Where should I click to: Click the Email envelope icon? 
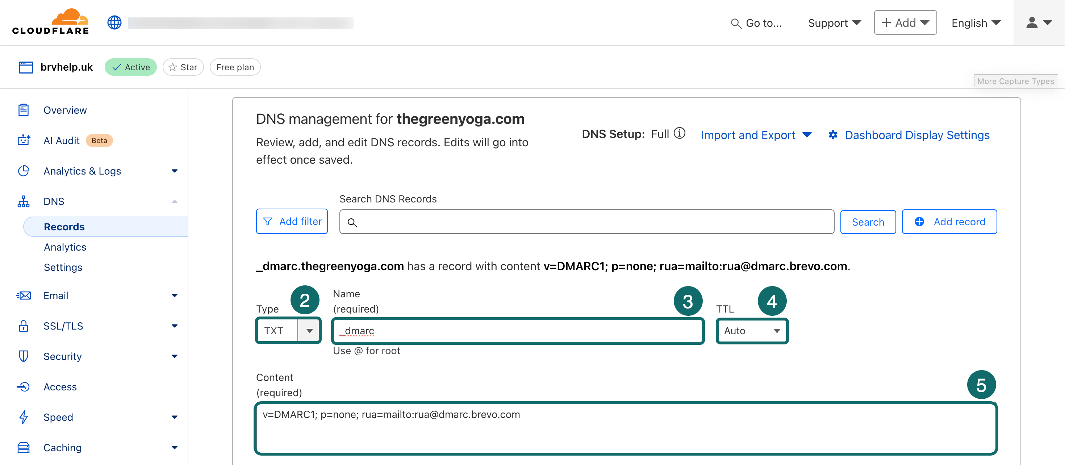point(24,296)
